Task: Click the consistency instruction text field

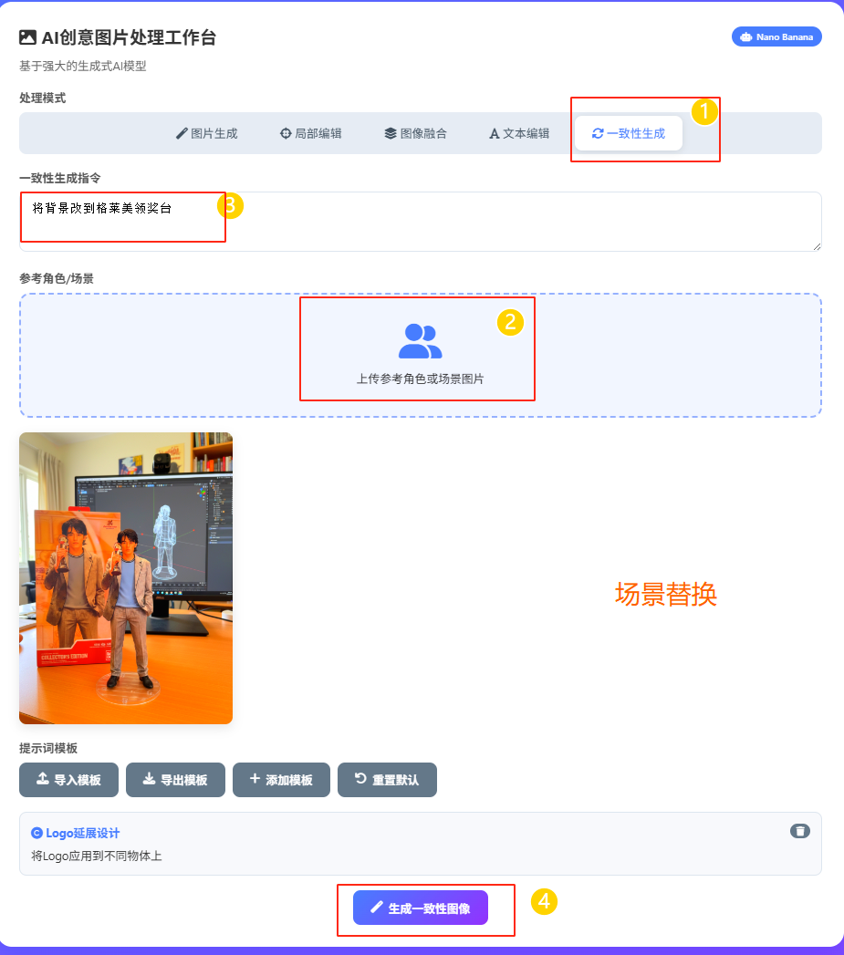Action: click(420, 220)
